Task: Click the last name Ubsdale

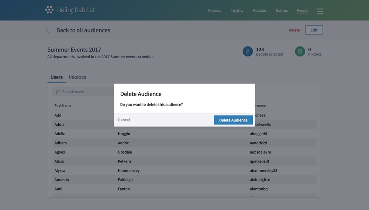Action: (x=125, y=152)
